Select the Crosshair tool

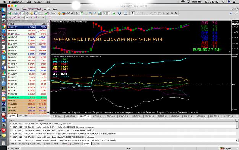tap(137, 13)
